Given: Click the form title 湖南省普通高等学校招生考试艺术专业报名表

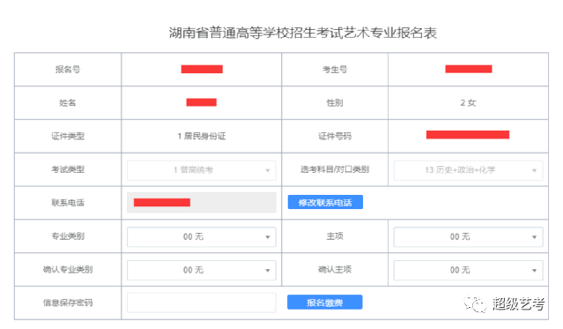Looking at the screenshot, I should [303, 33].
